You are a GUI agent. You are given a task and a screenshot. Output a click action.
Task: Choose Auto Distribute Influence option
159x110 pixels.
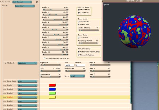(79, 52)
